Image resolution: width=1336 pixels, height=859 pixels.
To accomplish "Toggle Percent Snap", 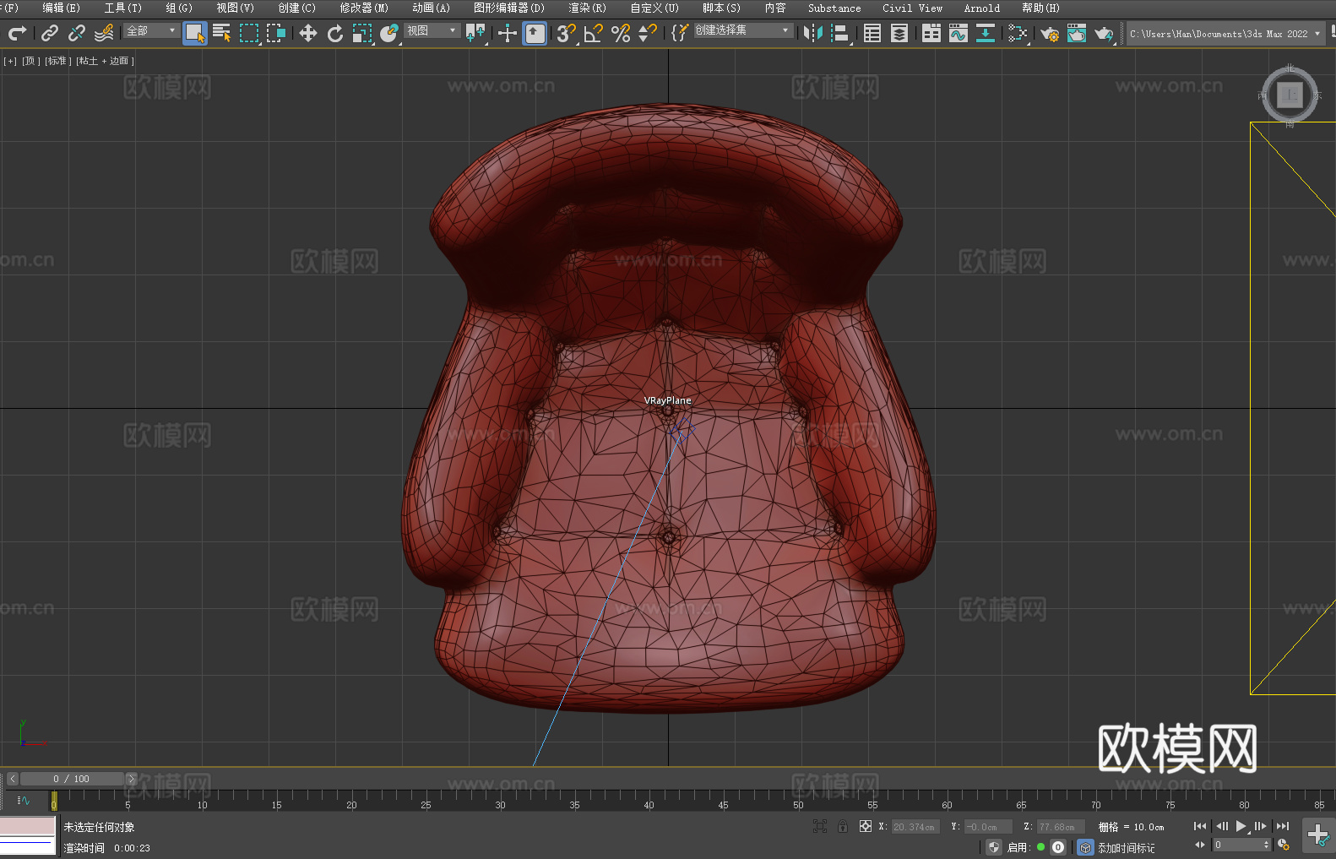I will coord(621,33).
